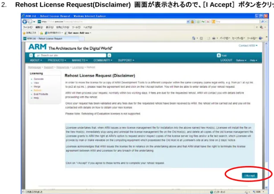274x194 pixels.
Task: Click the printer icon in command bar
Action: [x=214, y=38]
